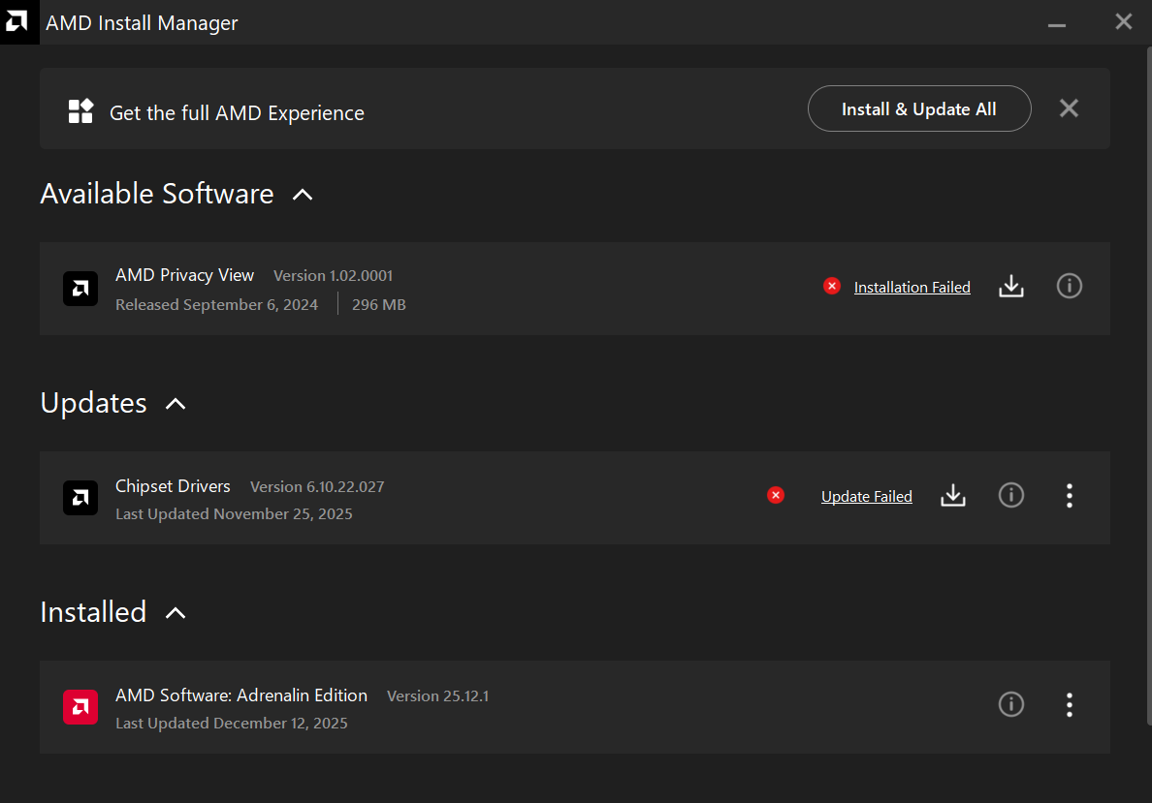Collapse the Installed section
This screenshot has height=803, width=1152.
pos(176,613)
